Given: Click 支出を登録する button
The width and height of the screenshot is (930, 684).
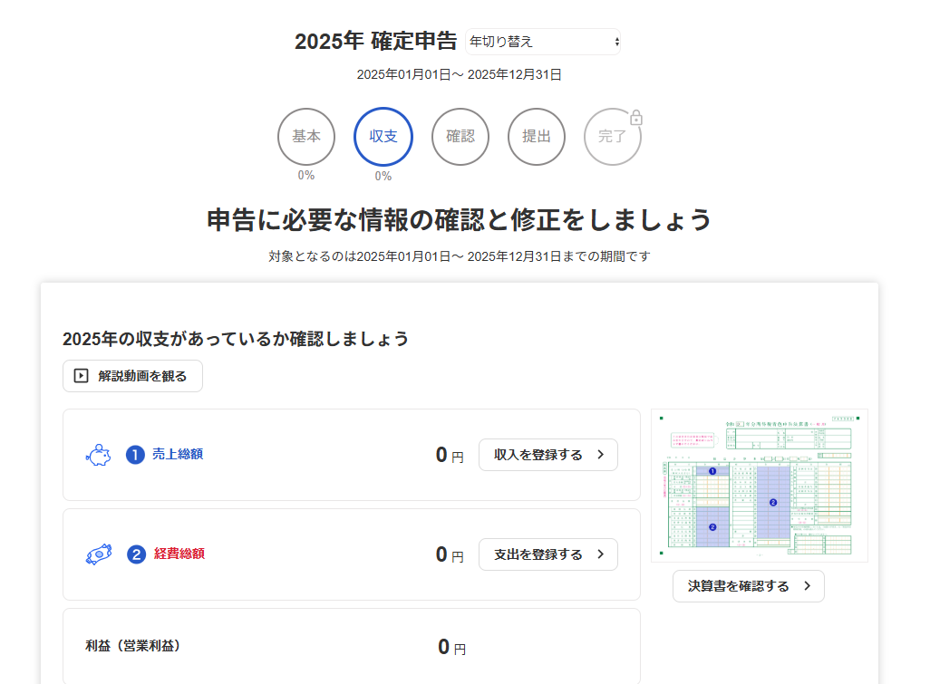Looking at the screenshot, I should point(548,554).
